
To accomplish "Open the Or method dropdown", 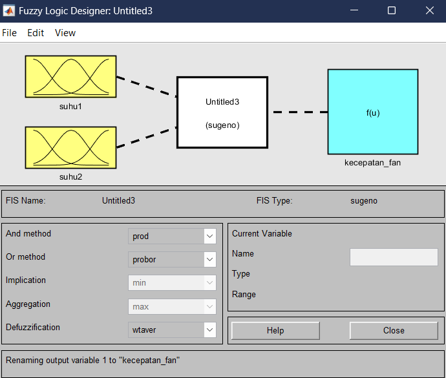I will pyautogui.click(x=172, y=259).
